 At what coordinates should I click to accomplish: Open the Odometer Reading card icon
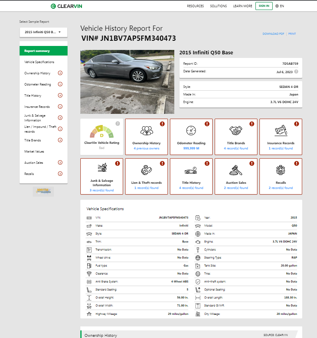(191, 131)
